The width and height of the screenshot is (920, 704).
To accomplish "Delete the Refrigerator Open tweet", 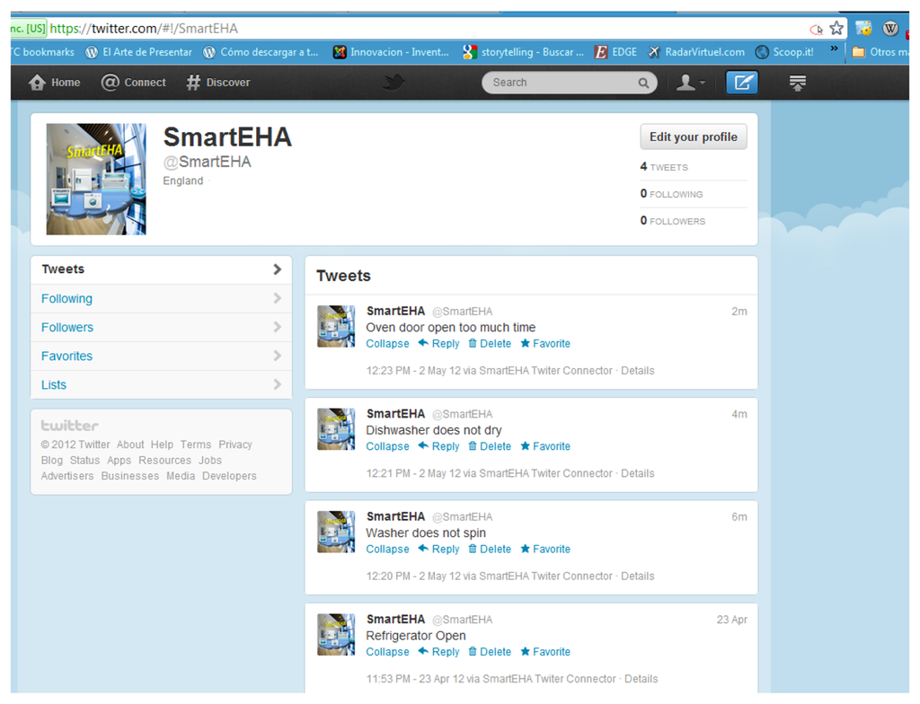I will [x=490, y=652].
